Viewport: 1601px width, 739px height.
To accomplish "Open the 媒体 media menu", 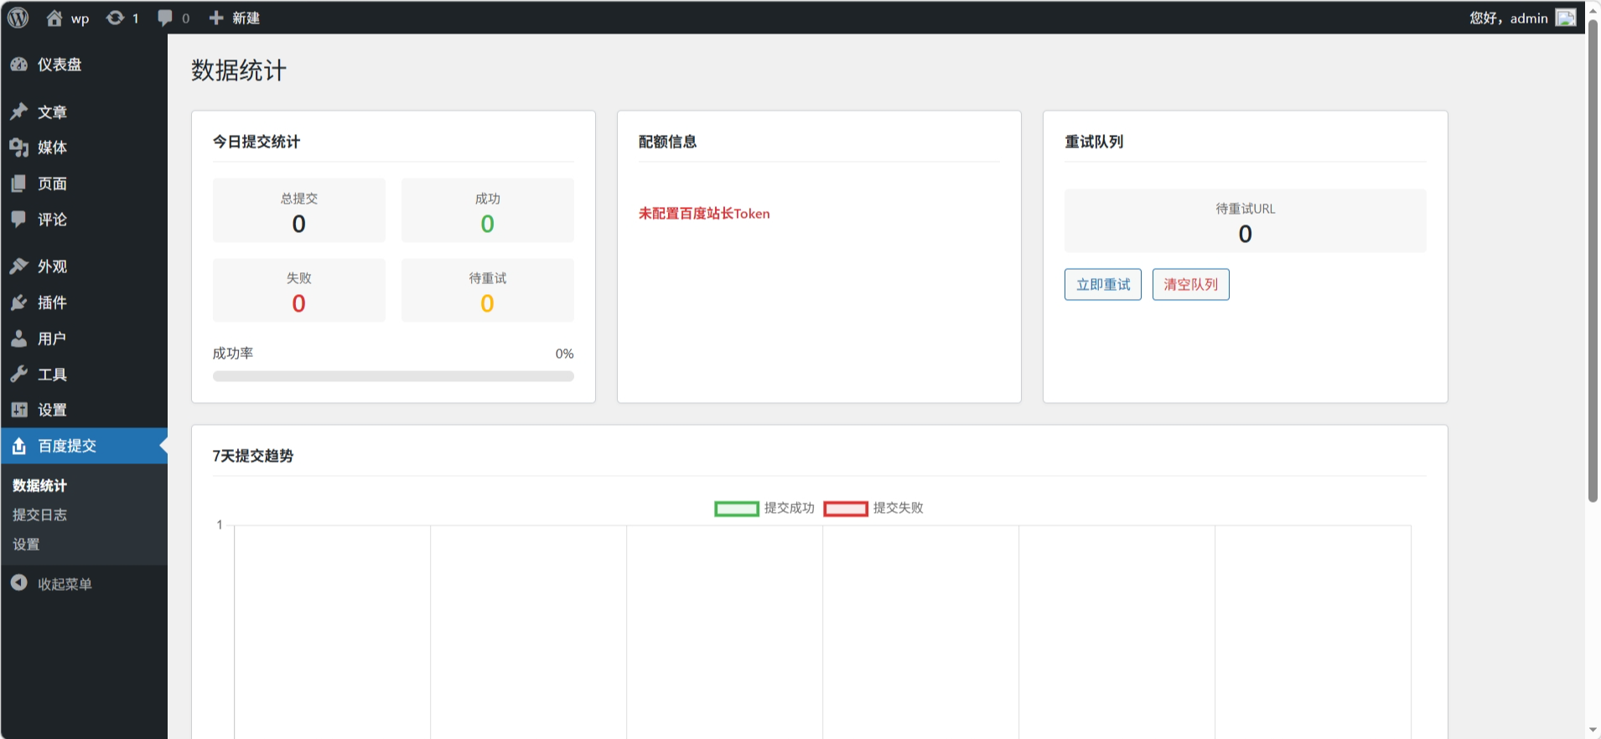I will tap(52, 147).
